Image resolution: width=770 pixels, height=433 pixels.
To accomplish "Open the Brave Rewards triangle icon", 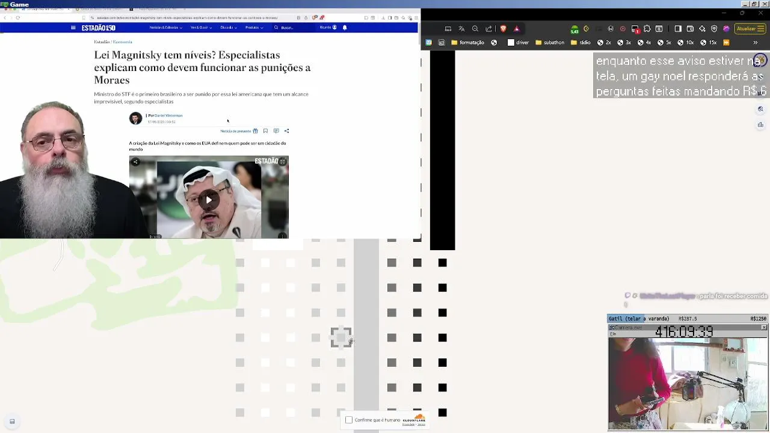I will 516,28.
